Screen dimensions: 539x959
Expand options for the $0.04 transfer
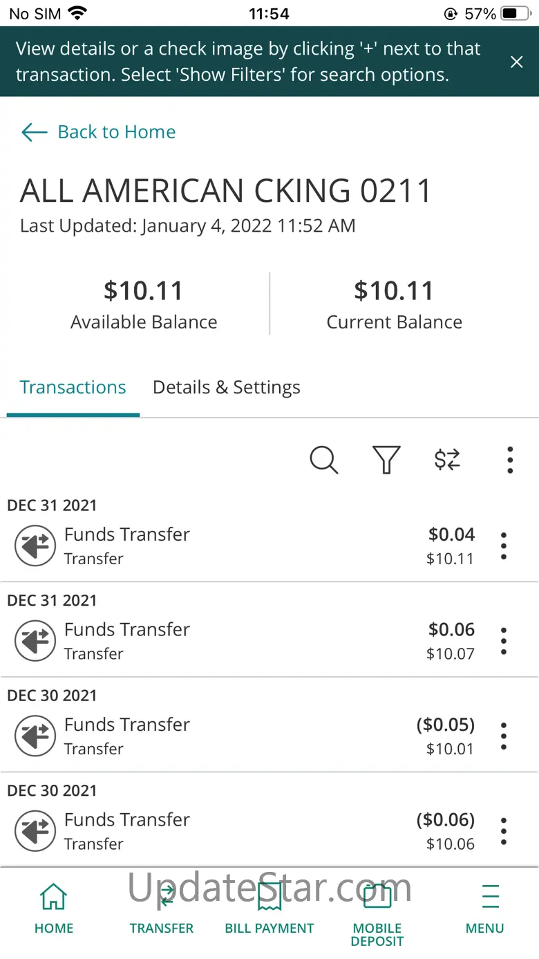[x=504, y=546]
